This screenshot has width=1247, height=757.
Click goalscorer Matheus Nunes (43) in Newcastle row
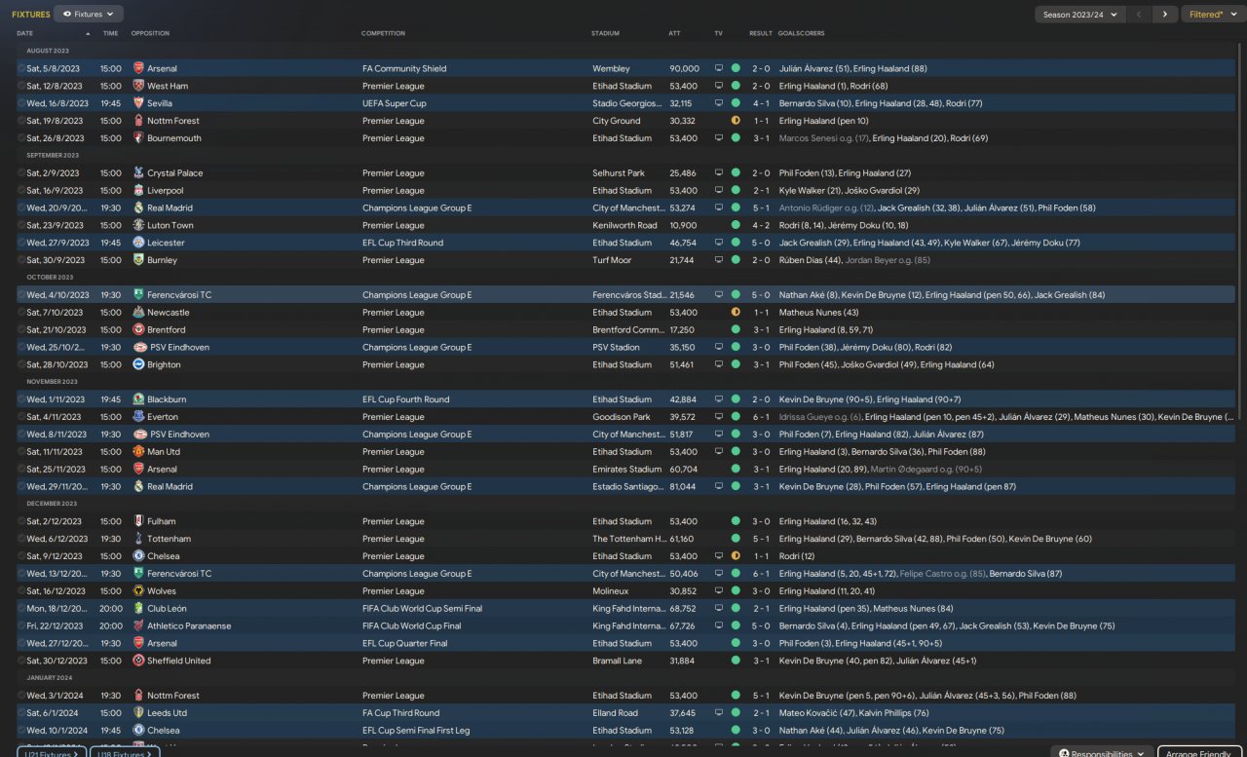pos(818,313)
